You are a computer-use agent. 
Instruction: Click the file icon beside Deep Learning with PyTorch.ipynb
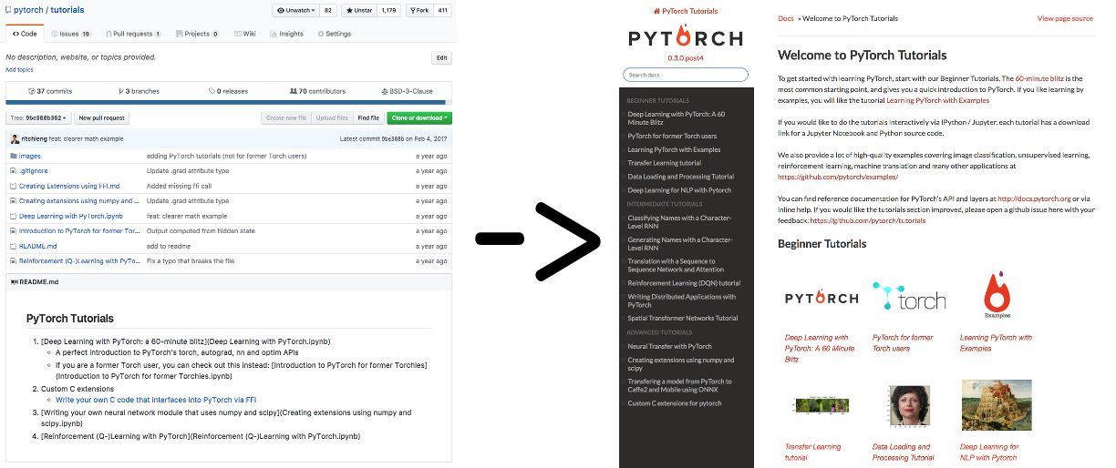pyautogui.click(x=13, y=216)
